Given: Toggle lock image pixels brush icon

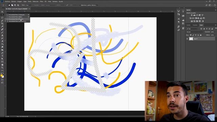Looking at the screenshot, I should click(x=193, y=35).
